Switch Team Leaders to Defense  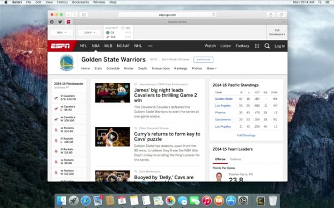pyautogui.click(x=236, y=159)
